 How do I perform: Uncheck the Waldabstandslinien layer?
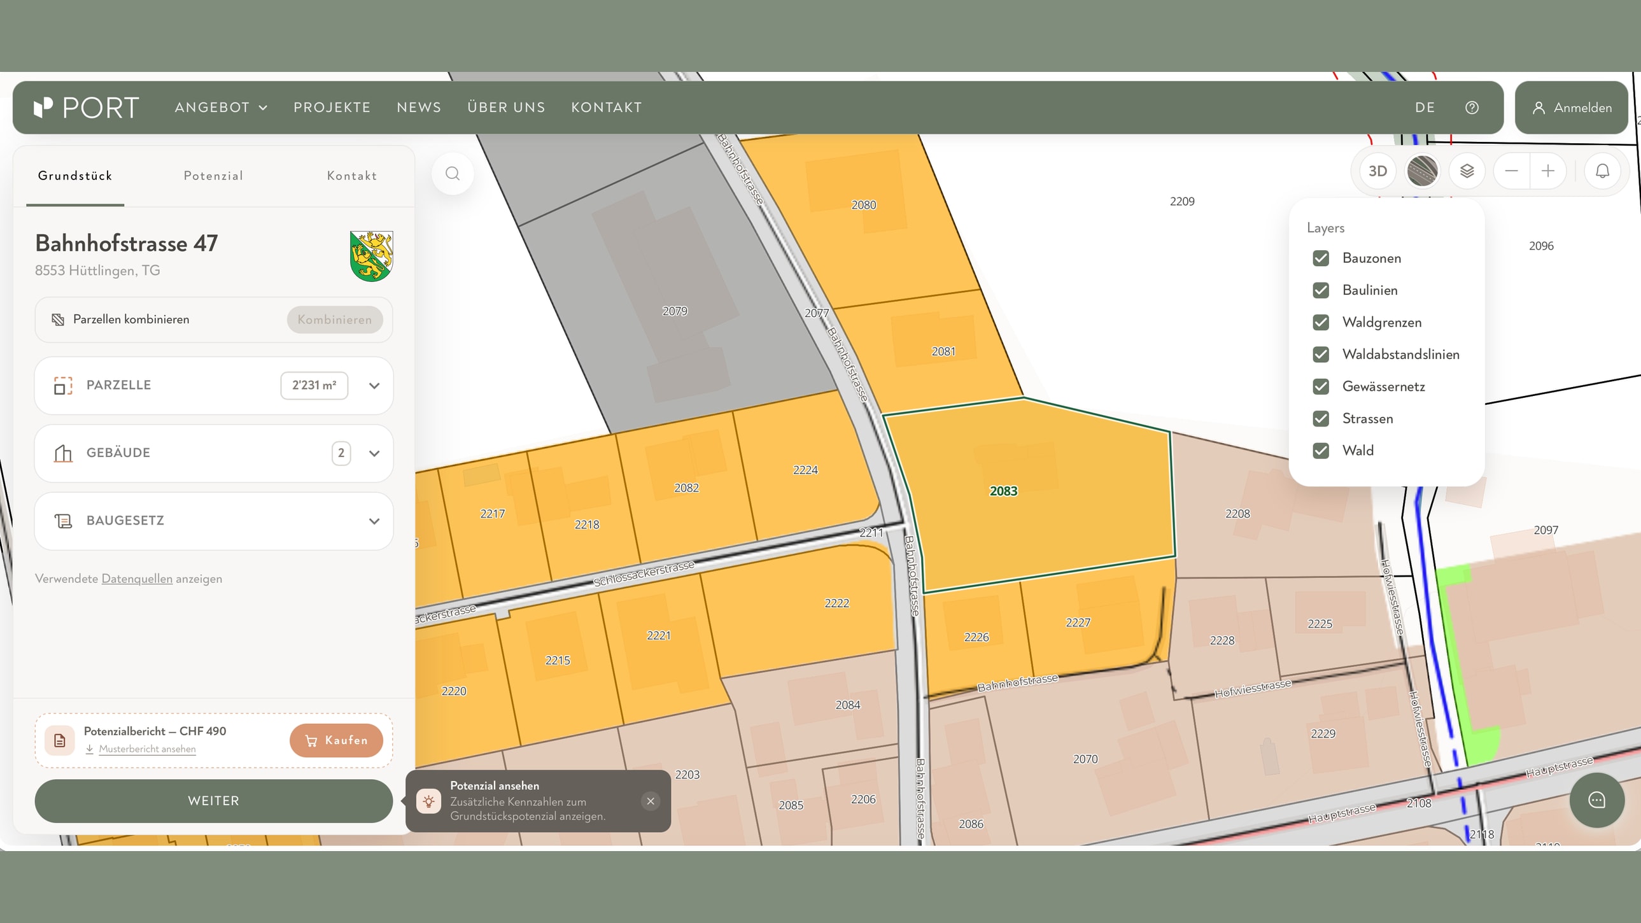pos(1321,355)
